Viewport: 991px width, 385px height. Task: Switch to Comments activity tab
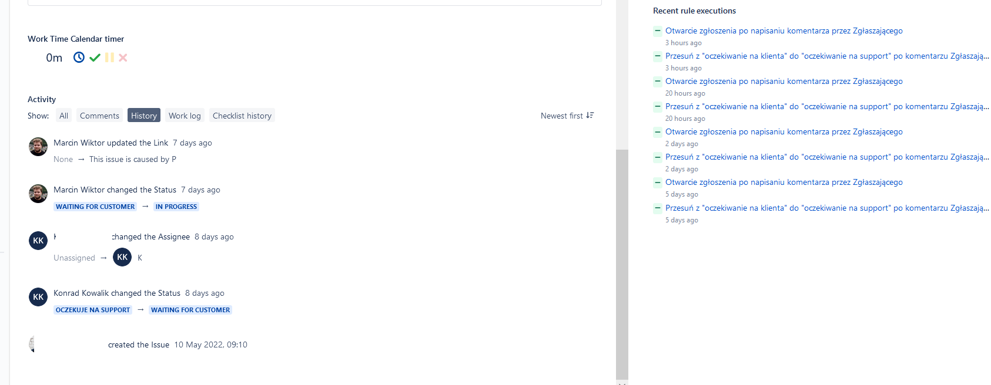99,116
